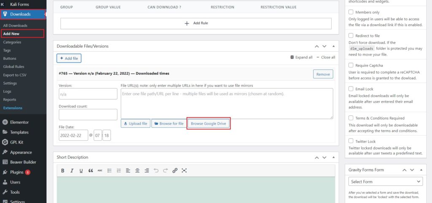Open All Downloads in sidebar
This screenshot has height=203, width=432.
[x=15, y=26]
